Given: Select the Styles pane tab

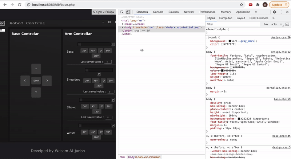Looking at the screenshot, I should coord(211,18).
